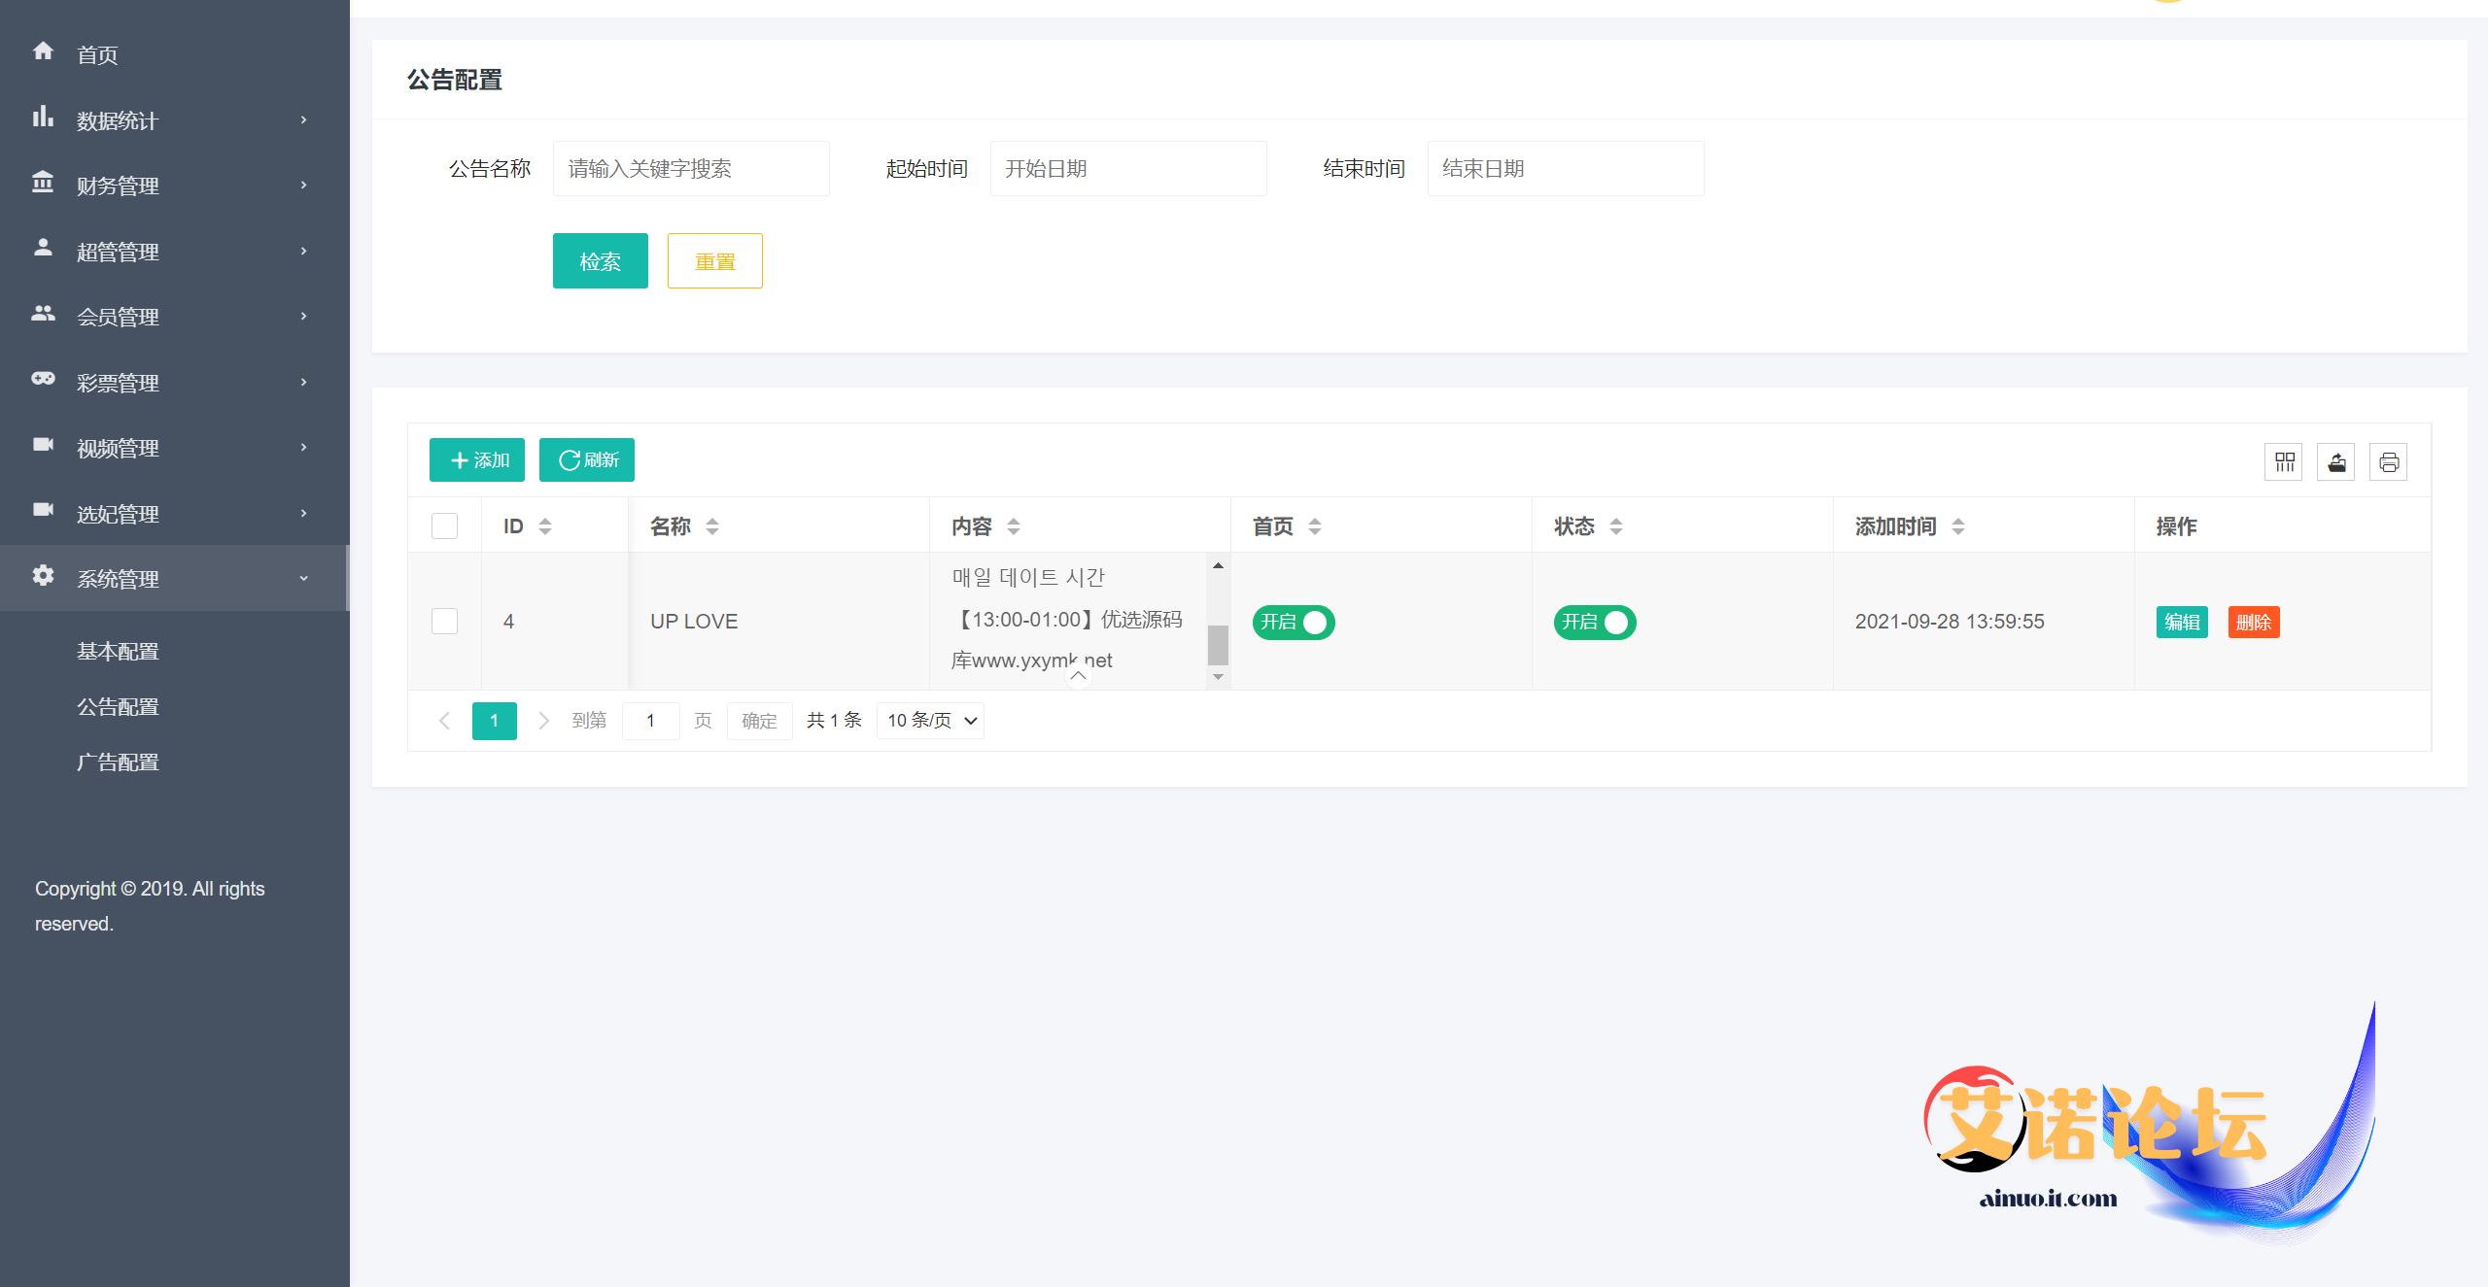Click the date 2021-09-28 13:59:55
Screen dimensions: 2488x1287
click(1950, 622)
